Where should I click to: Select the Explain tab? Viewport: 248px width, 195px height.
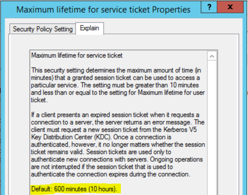(x=89, y=28)
